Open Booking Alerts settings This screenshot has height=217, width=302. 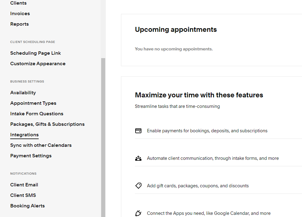pyautogui.click(x=27, y=206)
